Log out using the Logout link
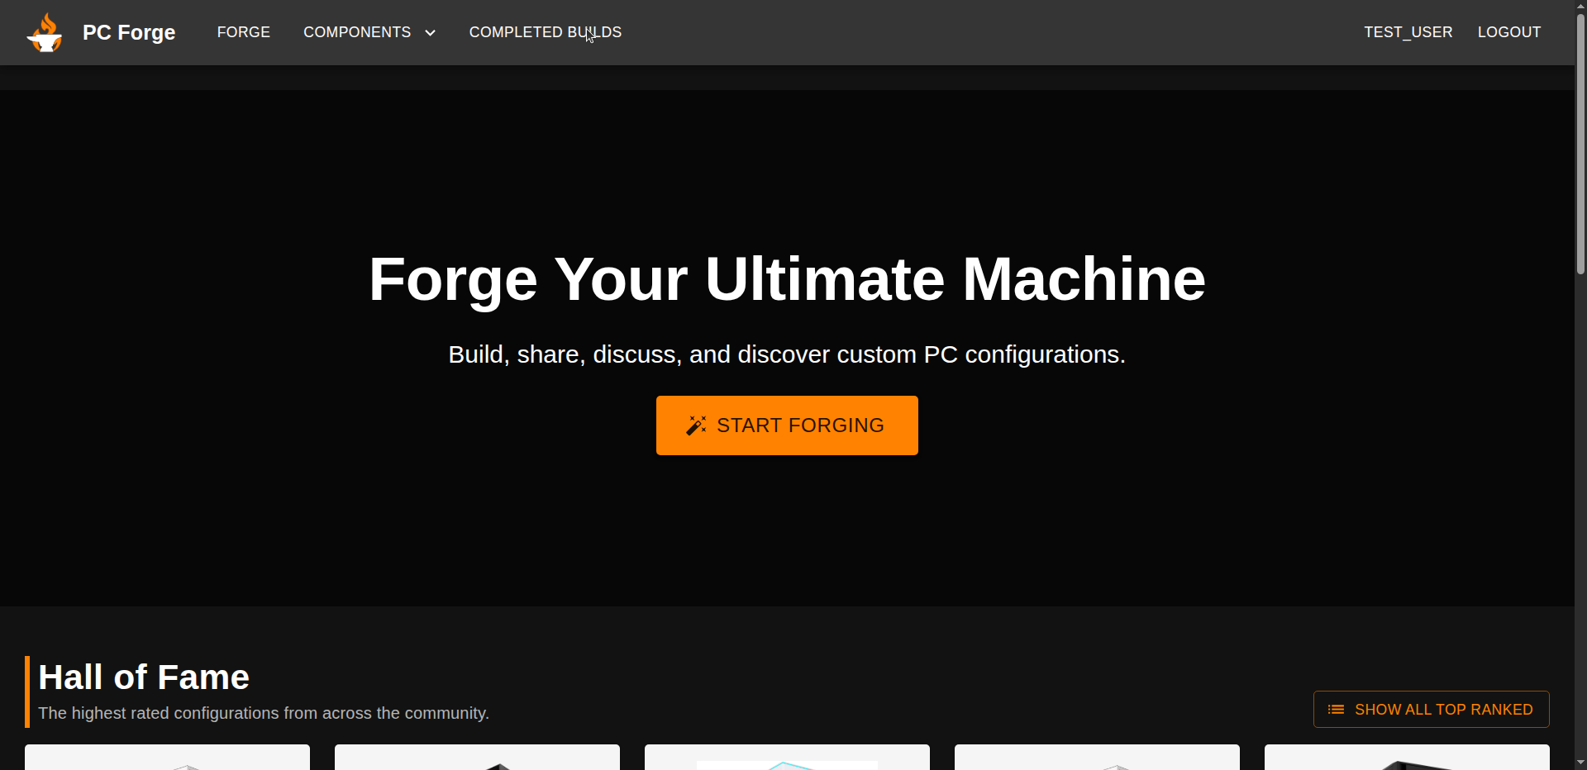This screenshot has height=770, width=1587. pyautogui.click(x=1508, y=32)
